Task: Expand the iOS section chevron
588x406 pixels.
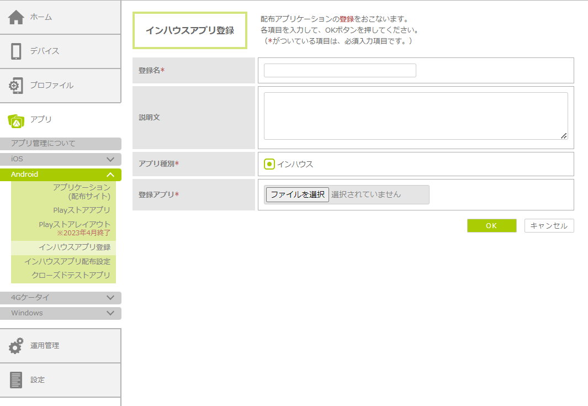Action: tap(110, 159)
